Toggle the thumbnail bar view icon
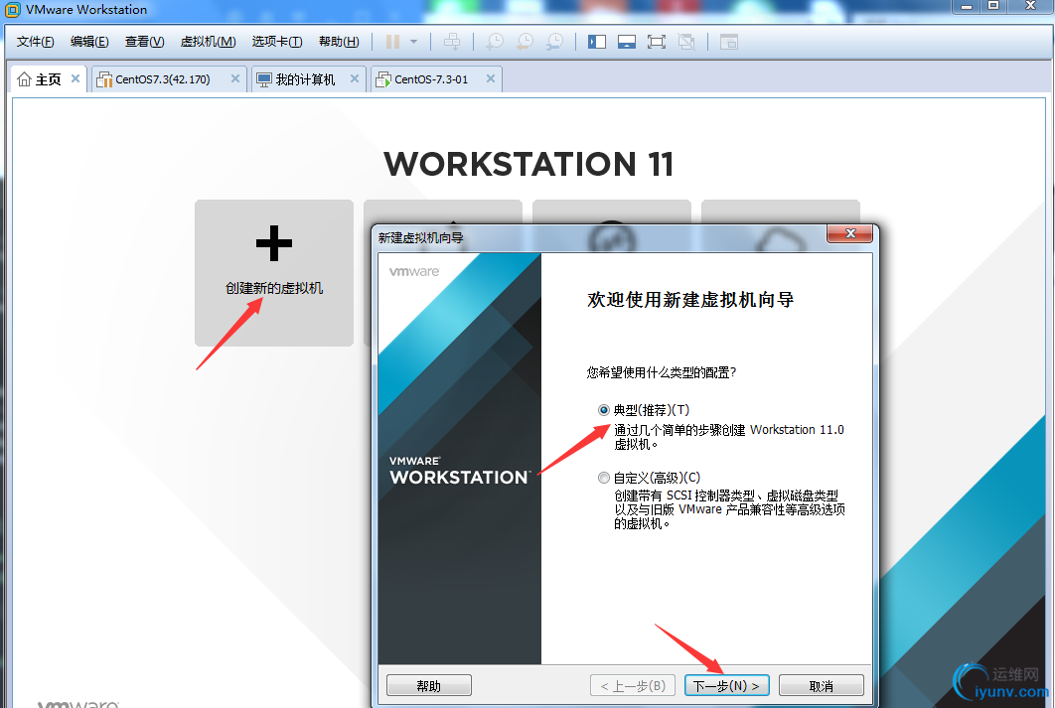The image size is (1055, 708). point(627,42)
